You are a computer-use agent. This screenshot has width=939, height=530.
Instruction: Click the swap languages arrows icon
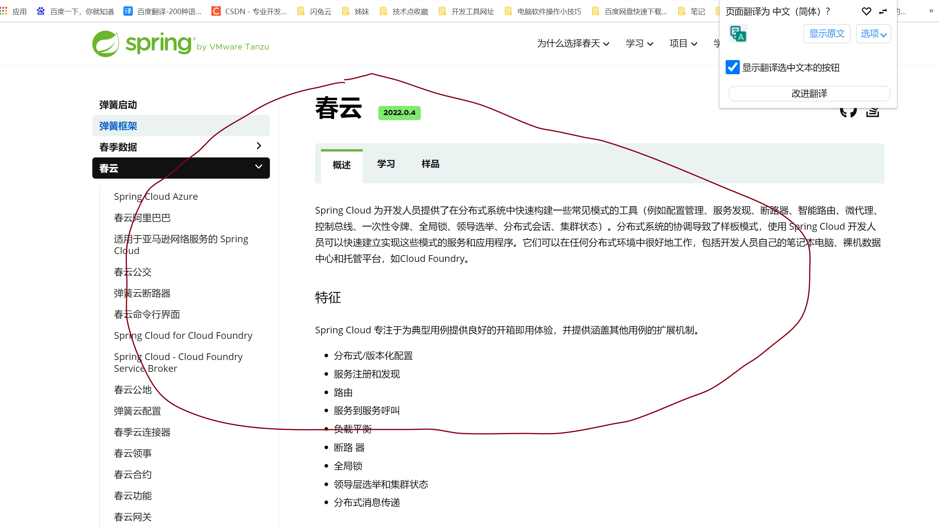[x=883, y=11]
